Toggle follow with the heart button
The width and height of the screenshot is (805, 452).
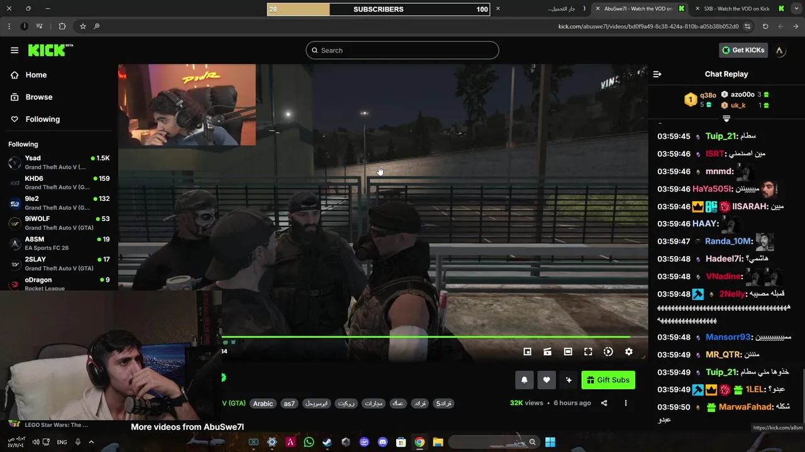click(x=547, y=380)
